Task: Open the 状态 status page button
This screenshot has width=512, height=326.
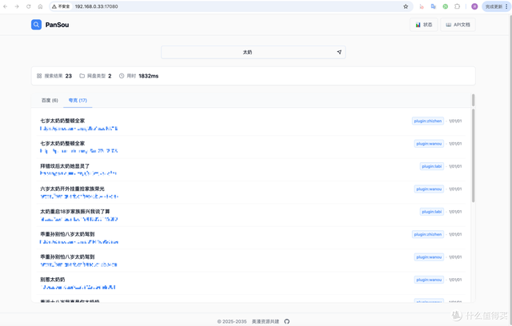Action: (x=423, y=25)
